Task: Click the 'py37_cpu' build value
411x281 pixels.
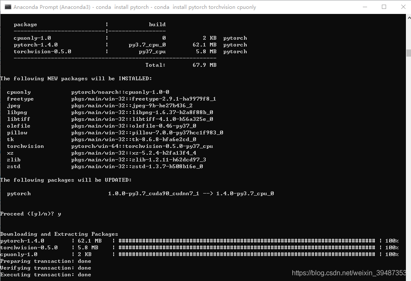Action: [152, 52]
